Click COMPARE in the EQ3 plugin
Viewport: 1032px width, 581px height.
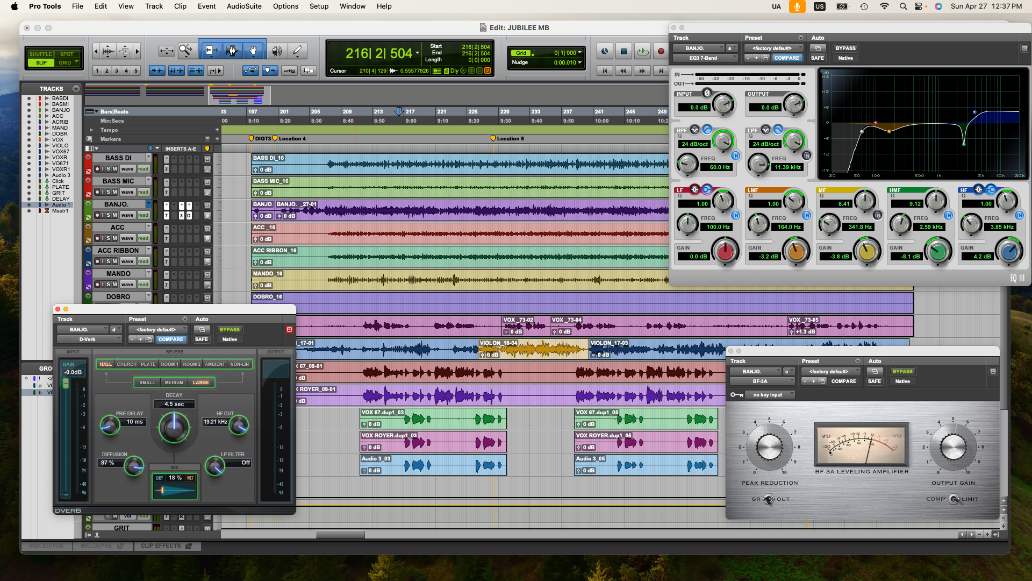[x=786, y=58]
